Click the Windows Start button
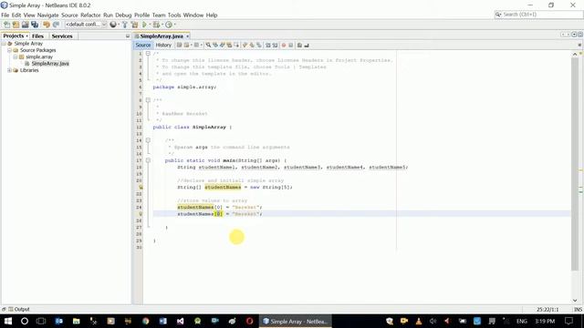The width and height of the screenshot is (584, 328). point(8,321)
